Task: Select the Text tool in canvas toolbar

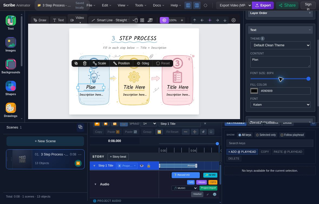Action: pos(58,20)
